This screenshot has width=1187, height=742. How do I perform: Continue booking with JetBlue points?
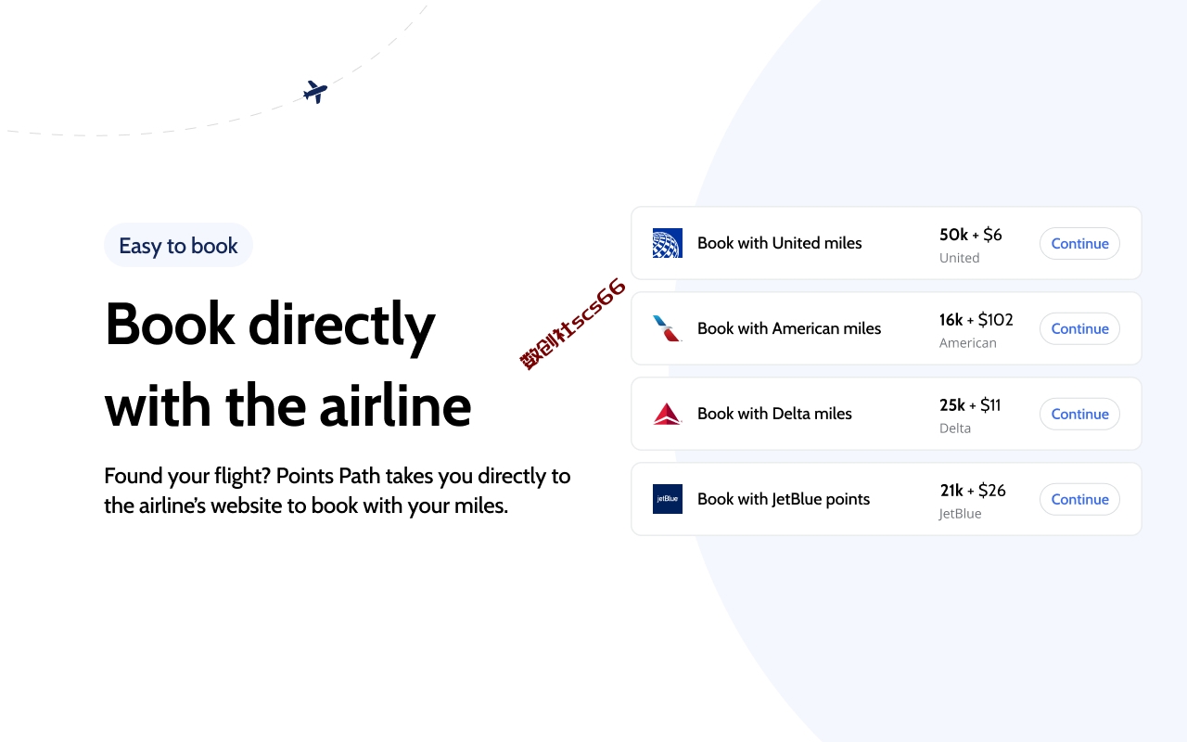point(1079,499)
